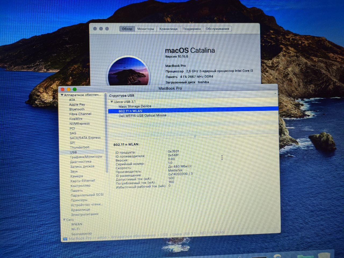This screenshot has width=344, height=258.
Task: Select Электропитание in the sidebar
Action: point(85,214)
